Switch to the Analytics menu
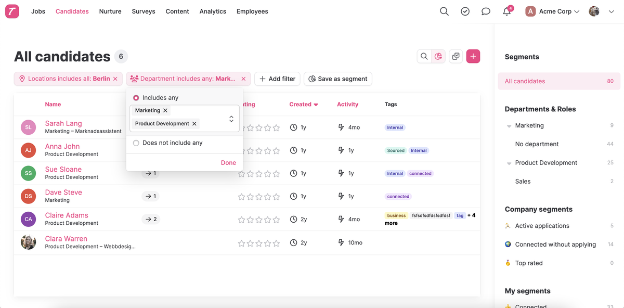Viewport: 624px width, 308px height. tap(213, 11)
